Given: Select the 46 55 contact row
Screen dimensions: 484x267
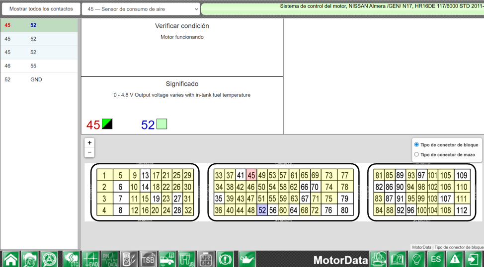Looking at the screenshot, I should tap(39, 66).
